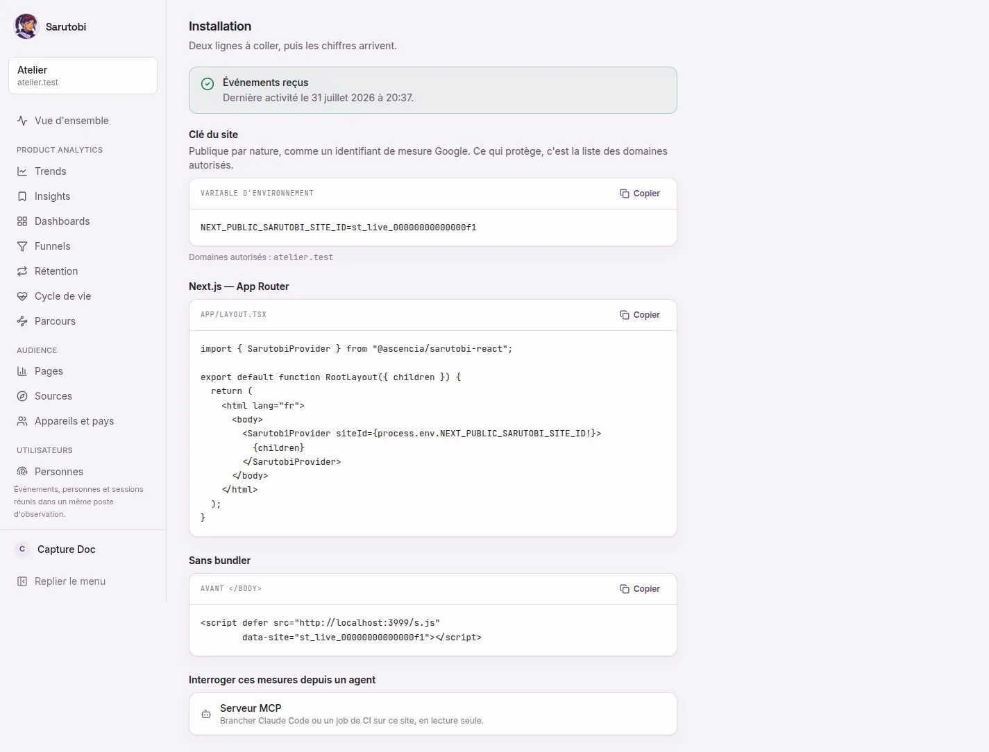
Task: Click the Trends chart icon
Action: coord(22,171)
